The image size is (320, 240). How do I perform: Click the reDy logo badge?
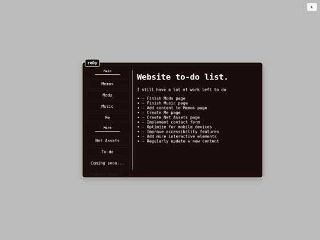[92, 63]
